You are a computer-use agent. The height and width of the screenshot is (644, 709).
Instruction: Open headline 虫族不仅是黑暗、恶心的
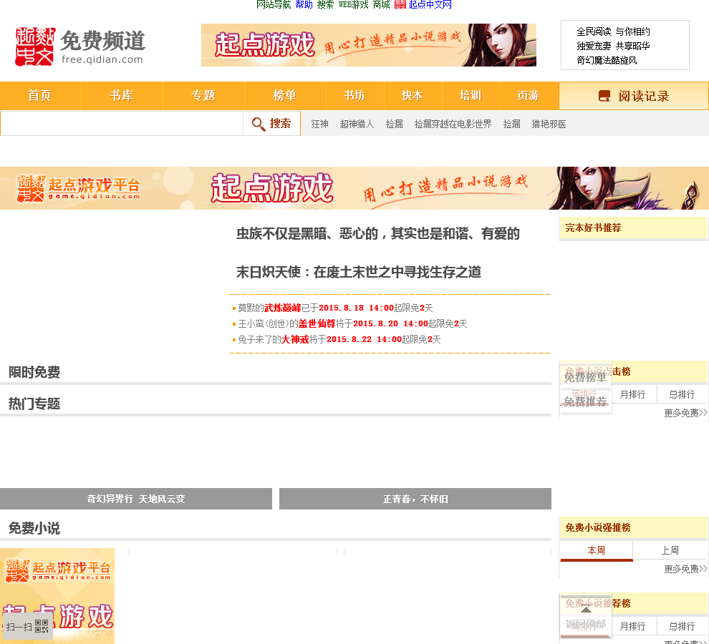tap(378, 234)
